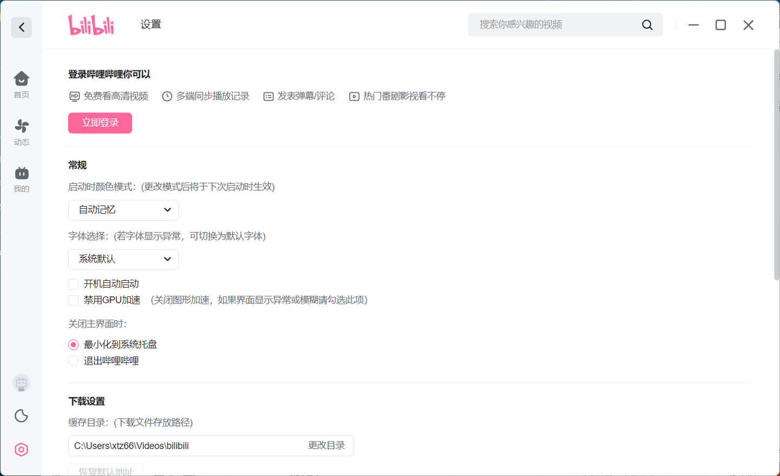Open 我的 section in sidebar
780x476 pixels.
tap(21, 179)
